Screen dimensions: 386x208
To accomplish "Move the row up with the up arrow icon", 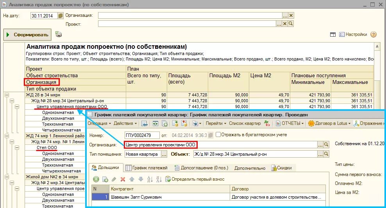I will [x=132, y=179].
